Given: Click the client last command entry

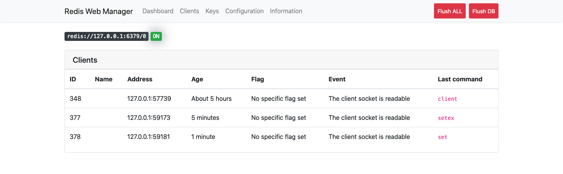Looking at the screenshot, I should (x=447, y=99).
